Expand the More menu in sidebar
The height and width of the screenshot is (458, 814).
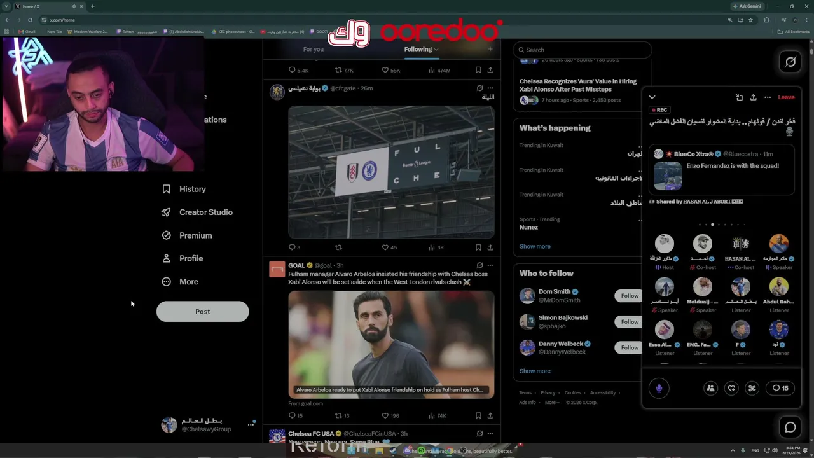tap(180, 282)
